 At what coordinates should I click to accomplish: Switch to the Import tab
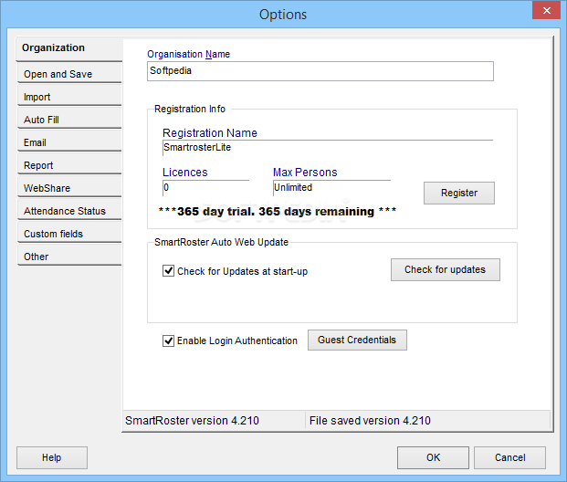[x=69, y=97]
